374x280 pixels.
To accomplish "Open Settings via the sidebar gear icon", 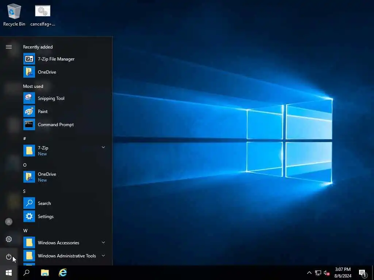I will pos(9,239).
